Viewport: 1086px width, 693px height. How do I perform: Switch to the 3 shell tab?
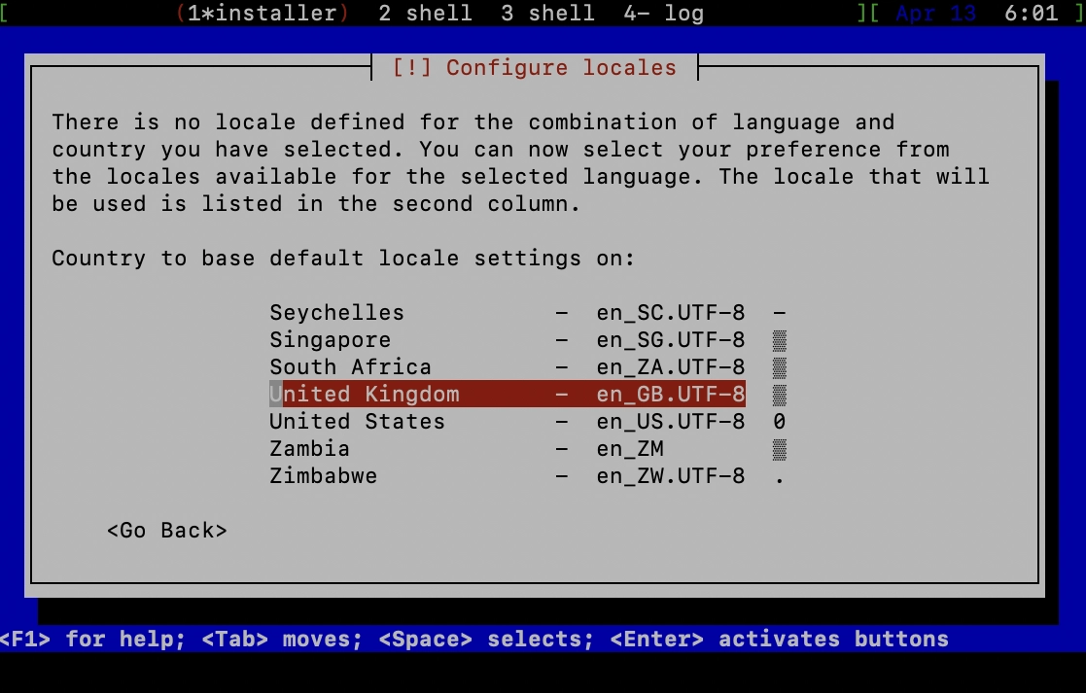(547, 14)
